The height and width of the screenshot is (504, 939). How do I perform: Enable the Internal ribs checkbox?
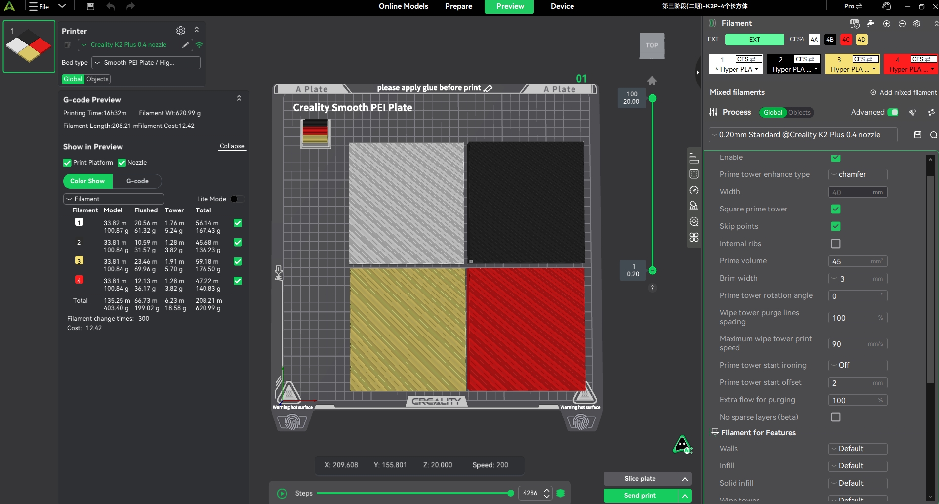click(x=836, y=244)
